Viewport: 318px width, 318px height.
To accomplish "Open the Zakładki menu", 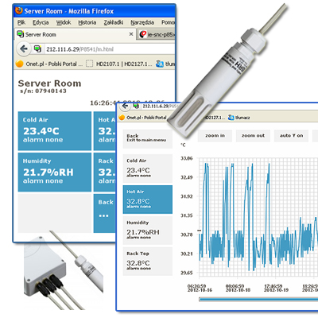I will (114, 22).
